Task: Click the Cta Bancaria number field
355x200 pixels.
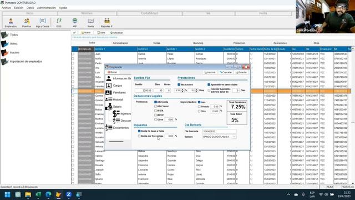Action: pyautogui.click(x=219, y=131)
